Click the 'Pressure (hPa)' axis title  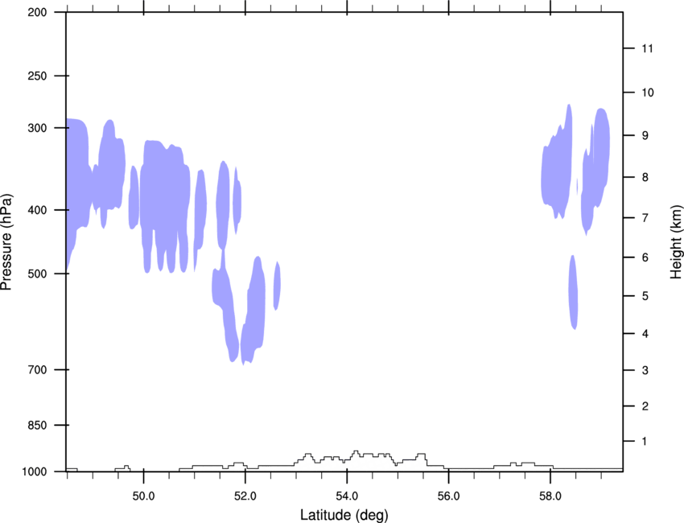(6, 242)
